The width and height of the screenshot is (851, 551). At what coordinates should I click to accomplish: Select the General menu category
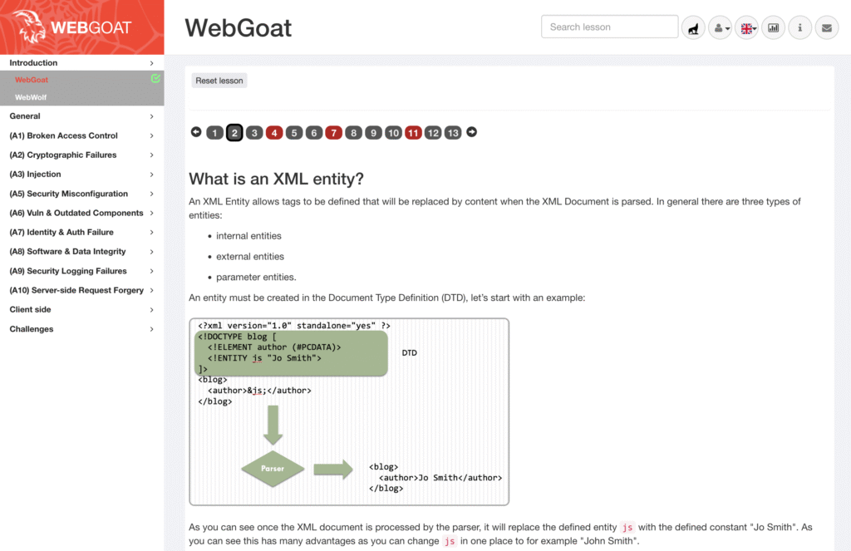(x=82, y=116)
